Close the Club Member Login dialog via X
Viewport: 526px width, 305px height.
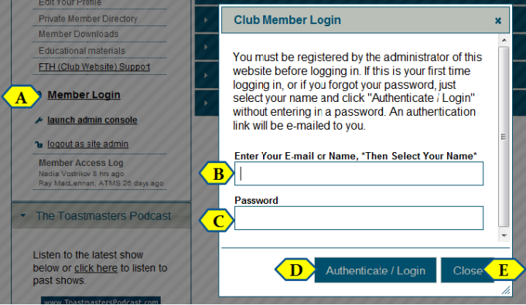(x=498, y=21)
